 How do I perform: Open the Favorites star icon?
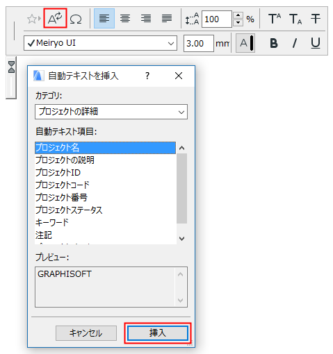click(x=33, y=19)
